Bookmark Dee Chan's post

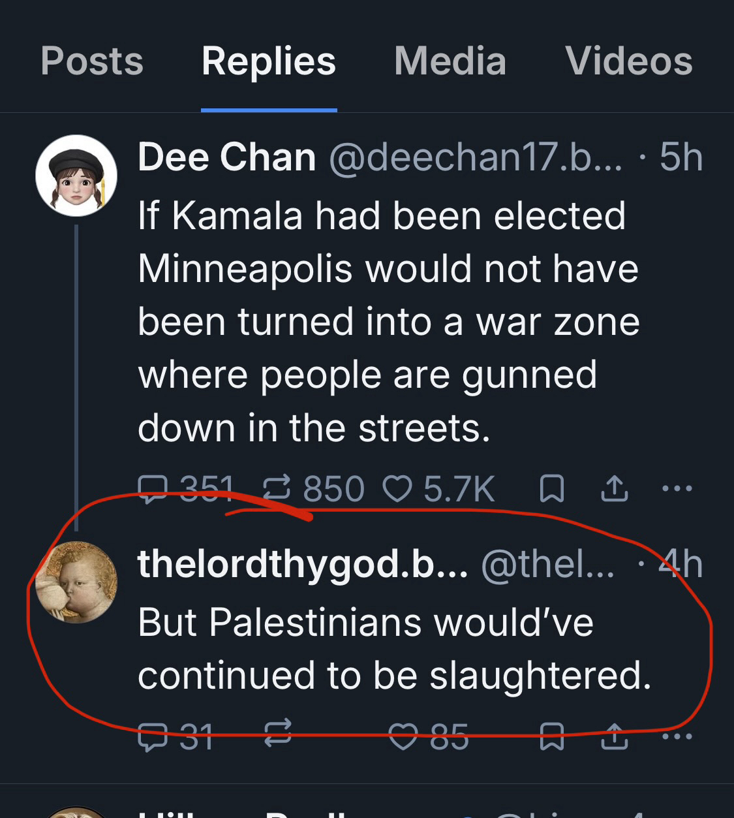[552, 489]
